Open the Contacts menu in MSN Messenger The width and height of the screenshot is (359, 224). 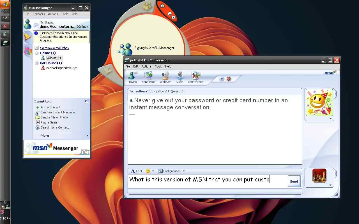click(x=38, y=14)
